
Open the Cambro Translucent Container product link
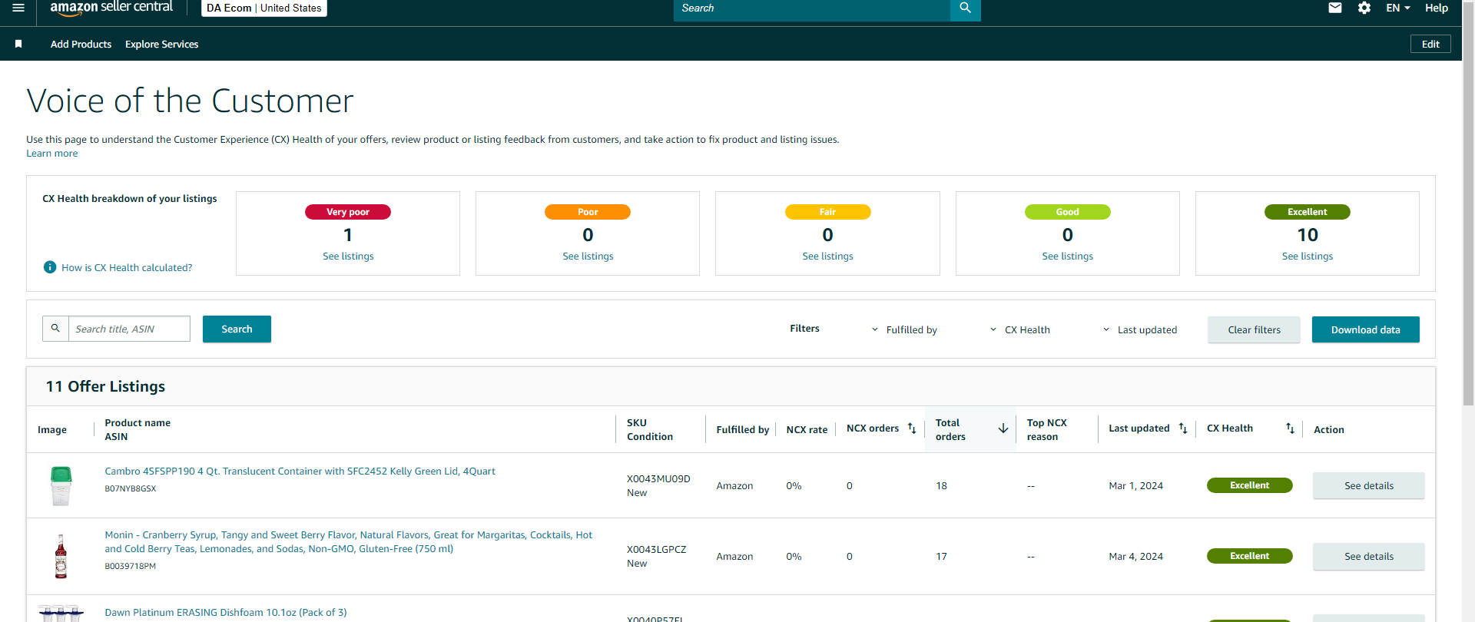(300, 471)
